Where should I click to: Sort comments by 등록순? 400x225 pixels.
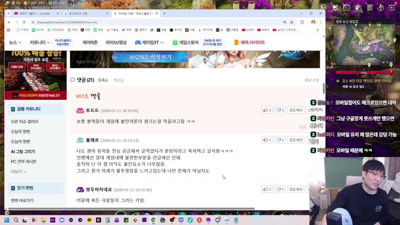pyautogui.click(x=103, y=80)
